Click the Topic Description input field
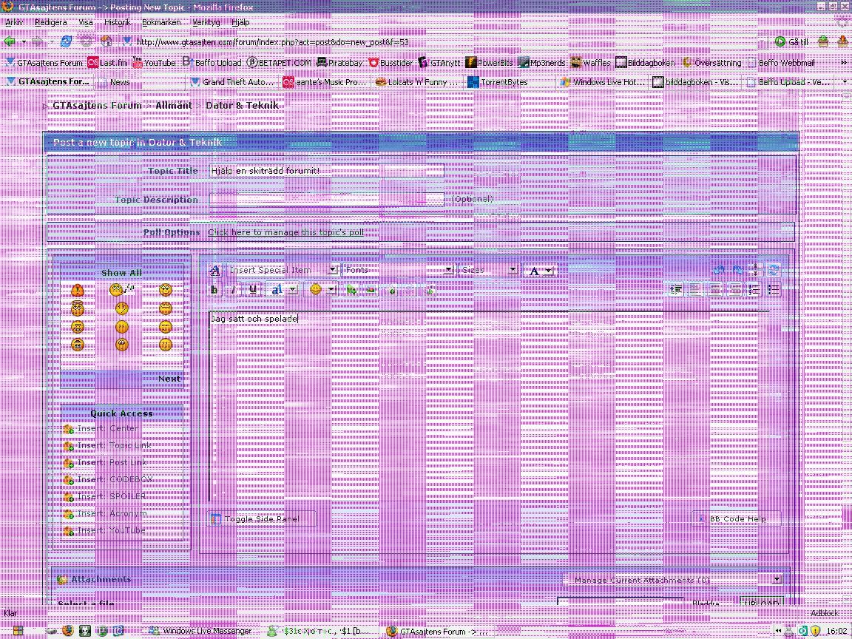Viewport: 852px width, 639px height. (x=327, y=200)
